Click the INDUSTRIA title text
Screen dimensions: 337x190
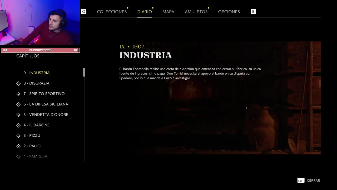tap(146, 55)
